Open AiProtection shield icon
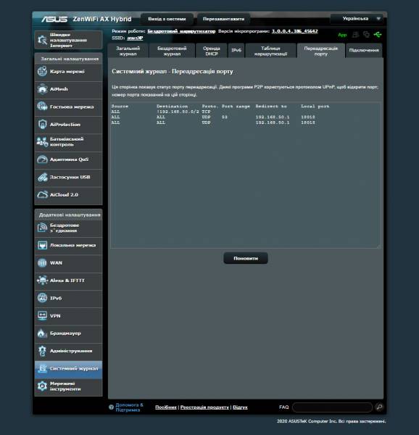The width and height of the screenshot is (419, 435). tap(42, 125)
